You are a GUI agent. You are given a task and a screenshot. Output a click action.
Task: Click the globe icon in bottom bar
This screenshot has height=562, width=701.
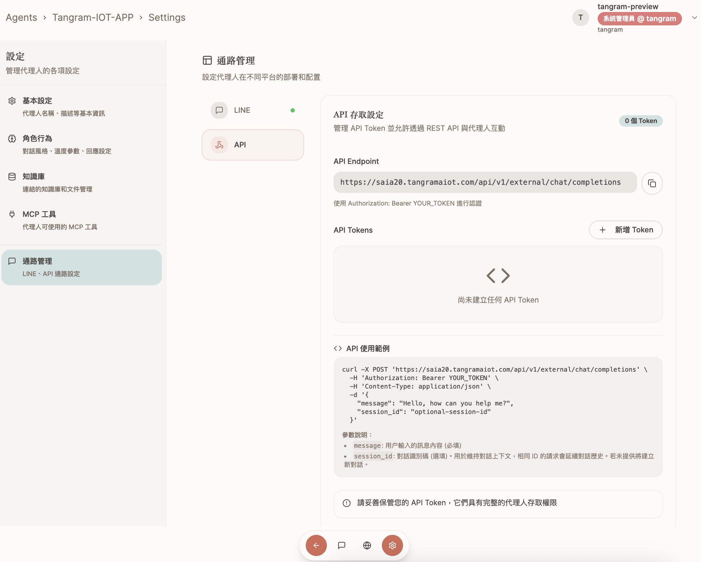(367, 545)
